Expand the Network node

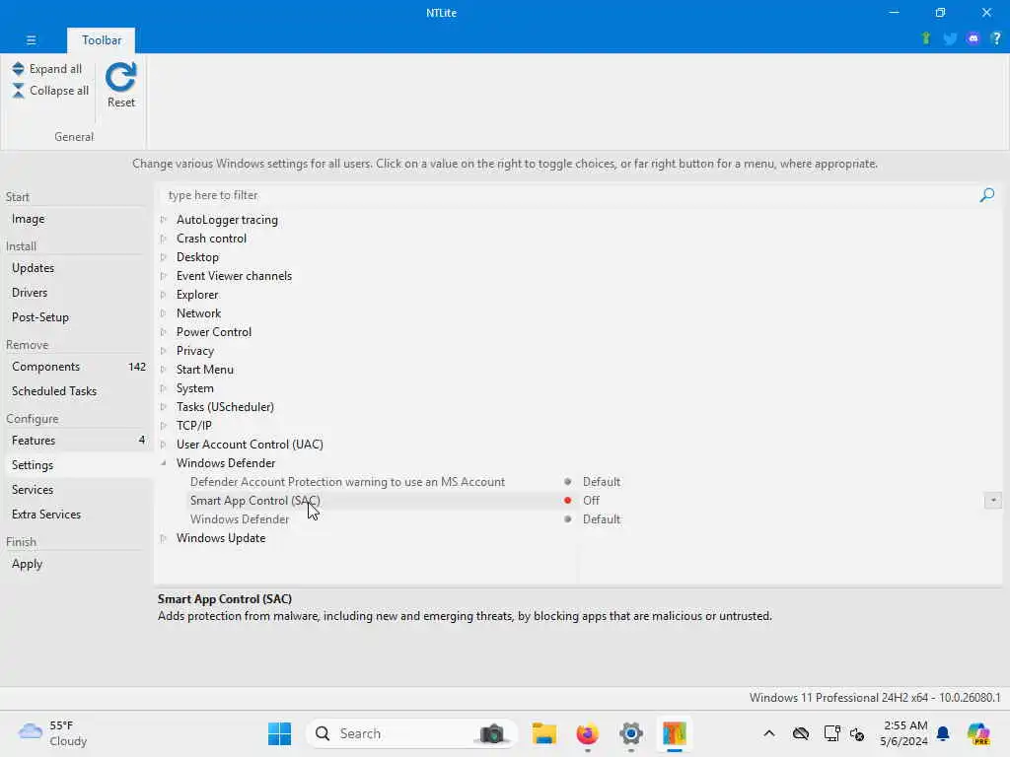[x=164, y=312]
